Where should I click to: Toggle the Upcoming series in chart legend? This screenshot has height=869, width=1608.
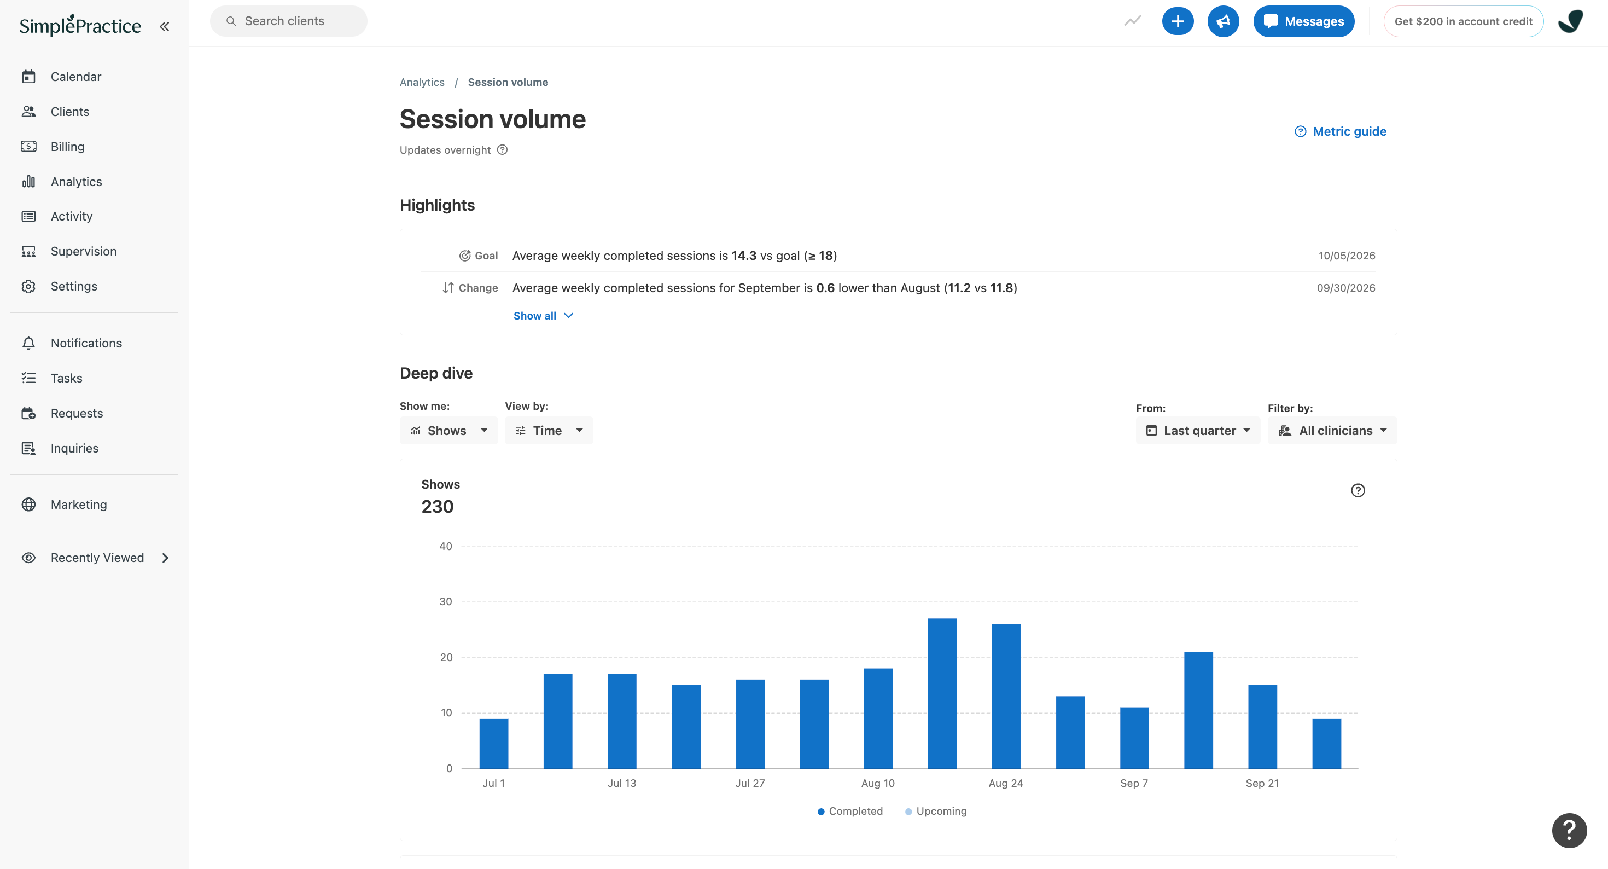pos(936,811)
